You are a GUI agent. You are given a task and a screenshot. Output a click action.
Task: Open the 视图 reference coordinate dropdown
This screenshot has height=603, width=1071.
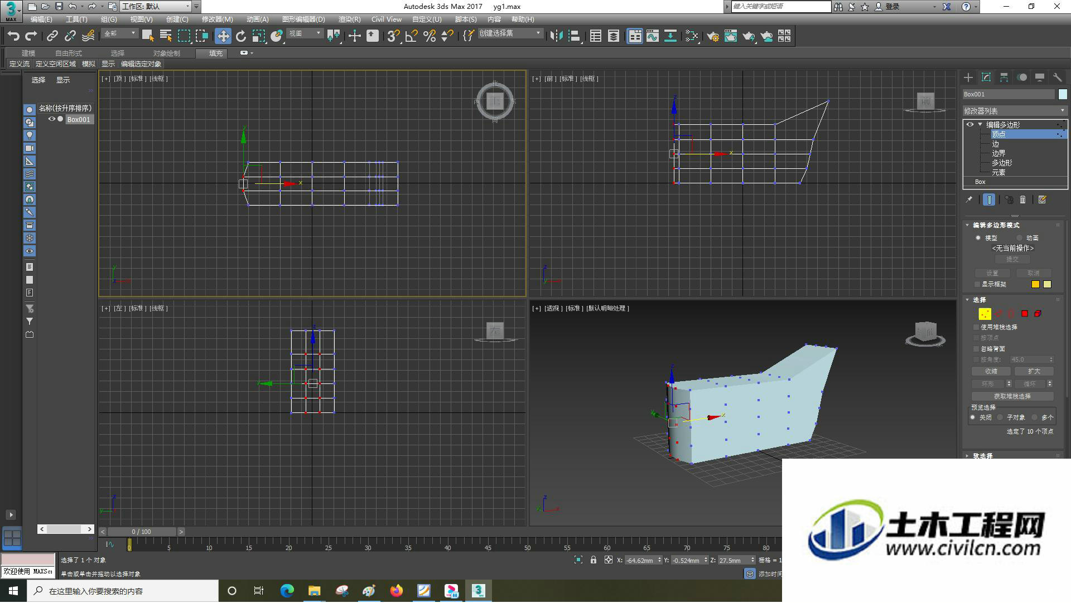pos(305,34)
